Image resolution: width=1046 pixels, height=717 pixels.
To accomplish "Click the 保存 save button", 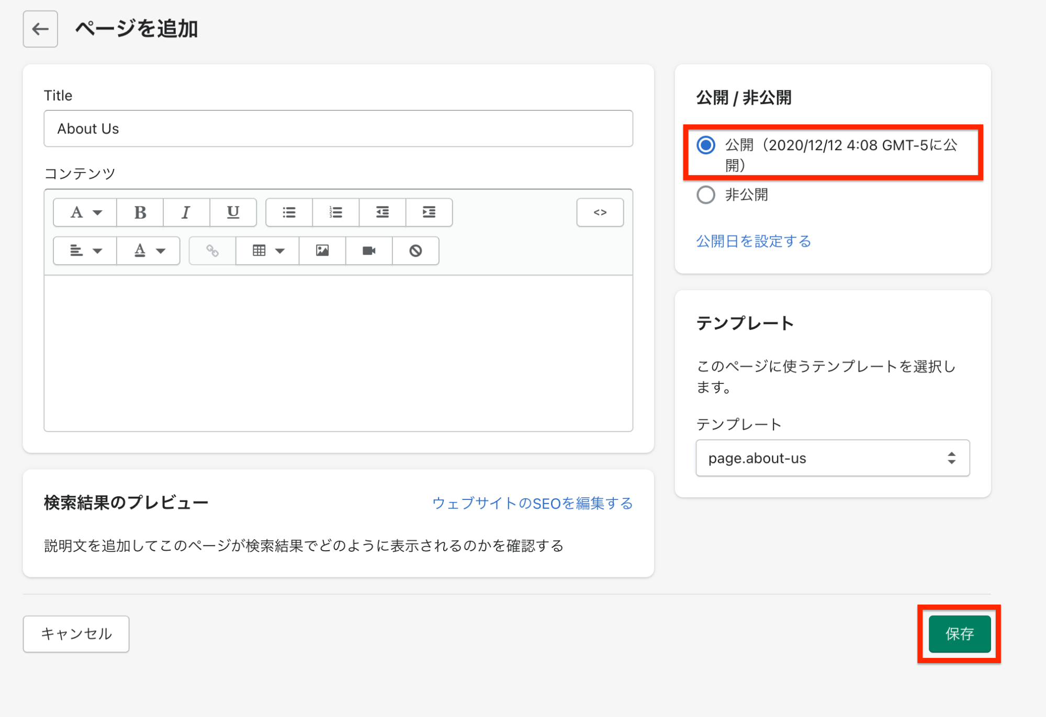I will click(x=959, y=634).
